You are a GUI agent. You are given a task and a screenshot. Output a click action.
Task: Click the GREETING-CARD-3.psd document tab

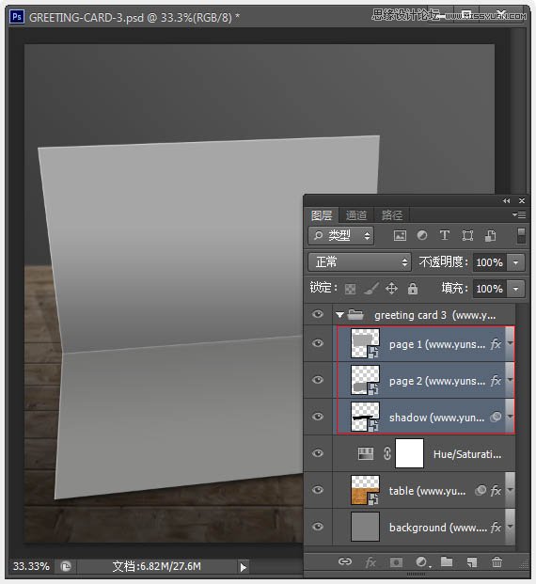(134, 17)
